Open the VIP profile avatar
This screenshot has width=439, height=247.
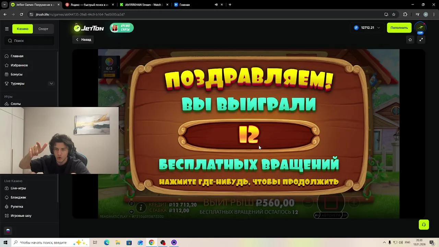420,28
